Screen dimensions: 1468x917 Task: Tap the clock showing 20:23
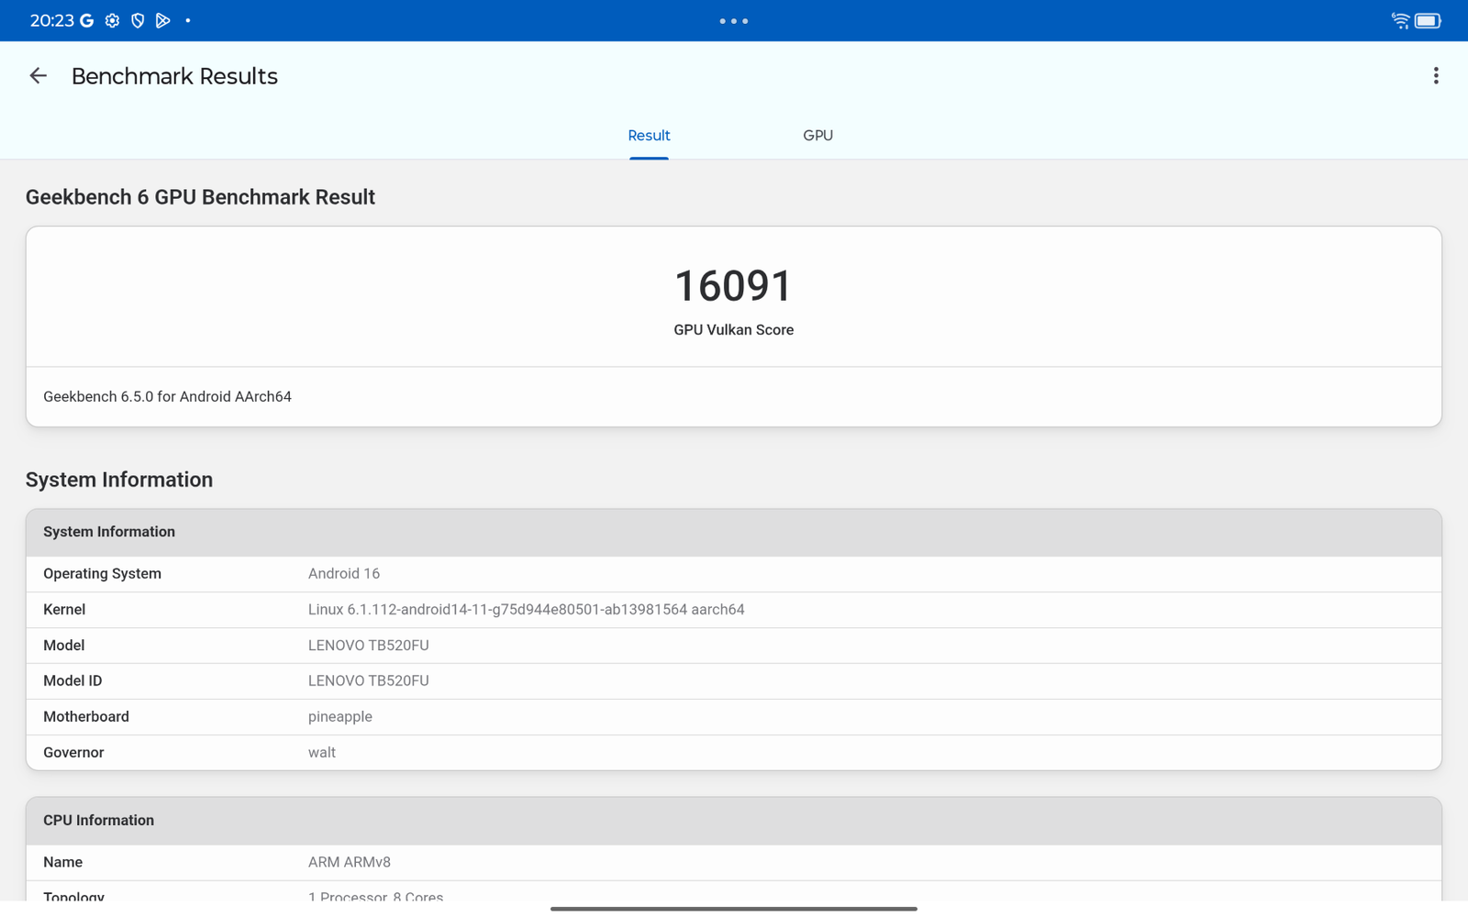pyautogui.click(x=51, y=20)
